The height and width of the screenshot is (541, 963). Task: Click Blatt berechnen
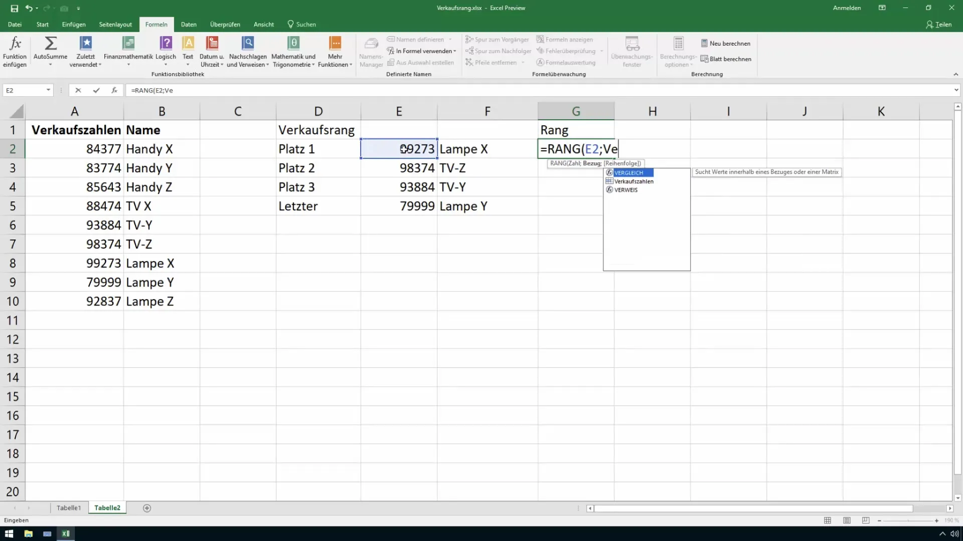725,59
